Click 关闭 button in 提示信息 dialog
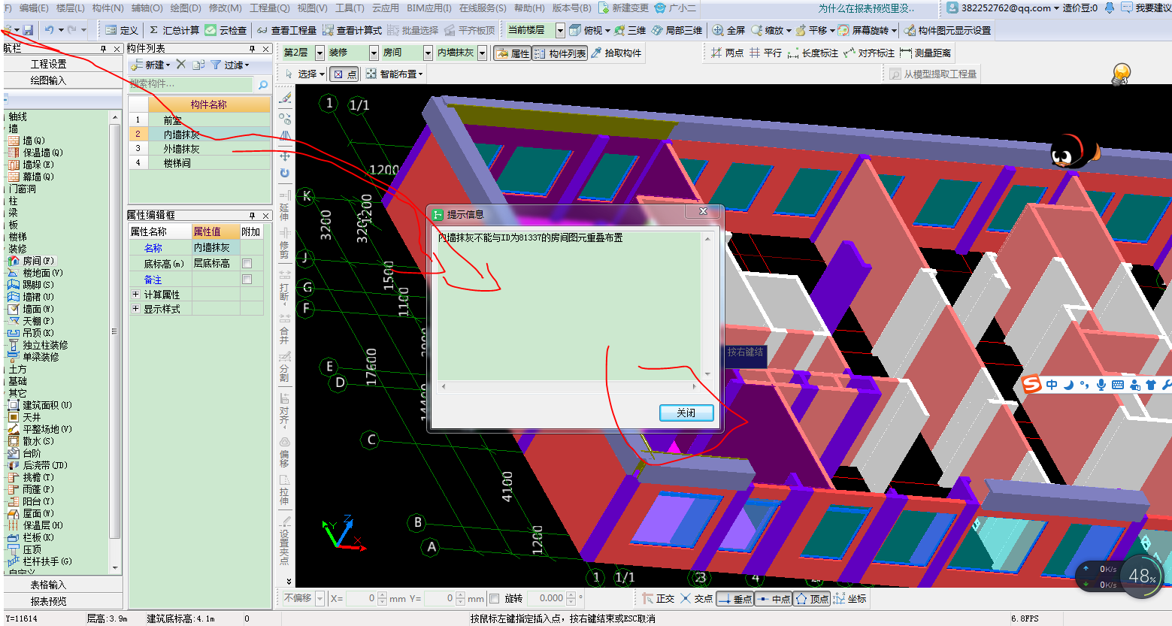Screen dimensions: 1172x626 coord(686,413)
